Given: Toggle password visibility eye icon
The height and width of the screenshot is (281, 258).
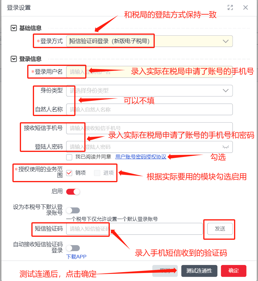Looking at the screenshot, I should (226, 147).
